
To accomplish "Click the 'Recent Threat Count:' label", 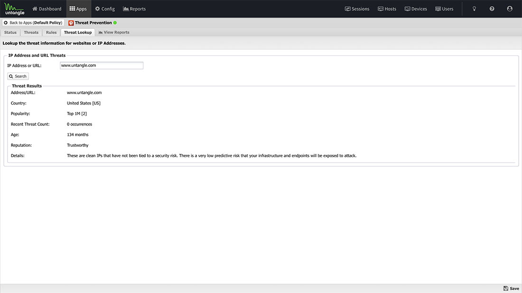I will [30, 124].
